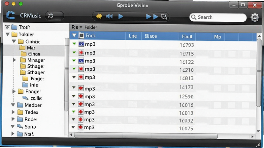
Task: Collapse the Folaler folder node
Action: click(x=8, y=34)
